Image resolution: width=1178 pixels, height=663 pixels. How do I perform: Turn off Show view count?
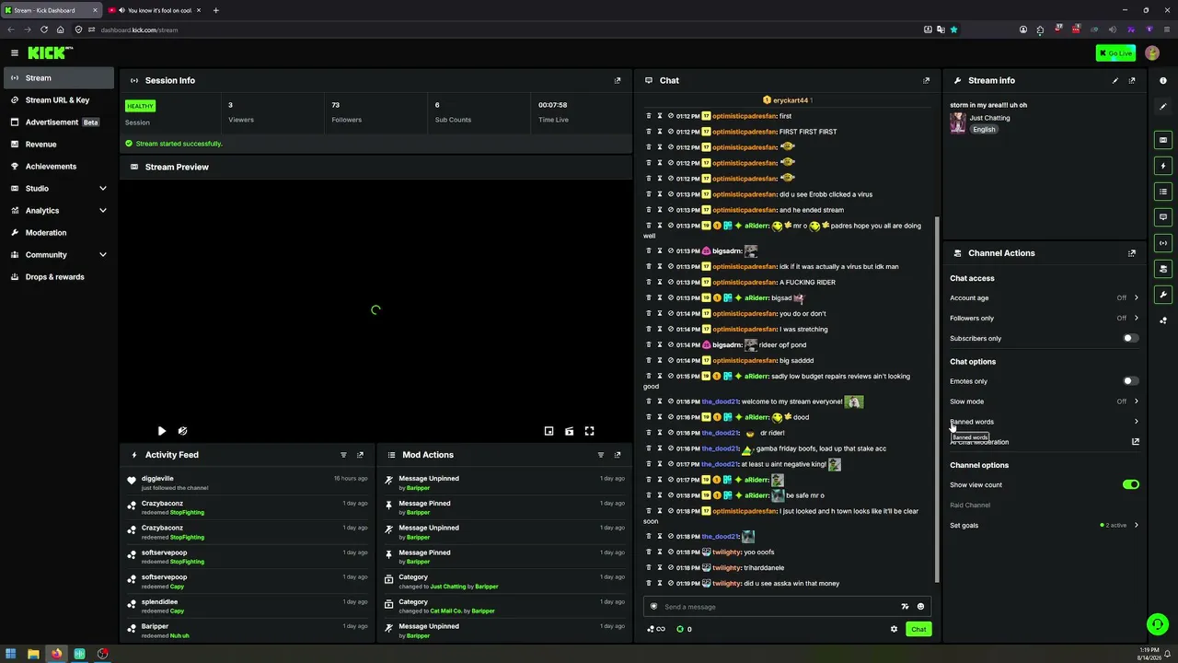pyautogui.click(x=1131, y=484)
